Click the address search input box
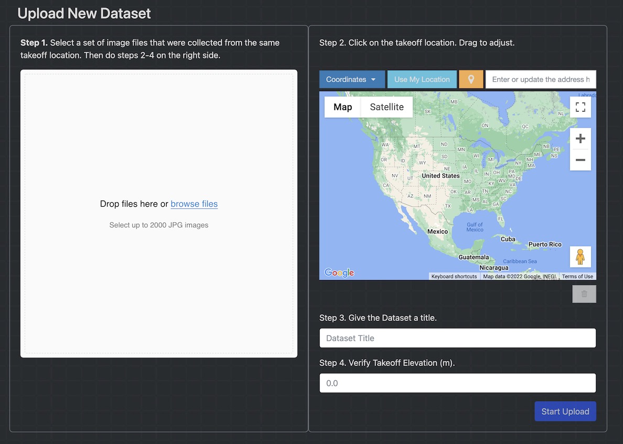The height and width of the screenshot is (444, 623). [x=540, y=80]
